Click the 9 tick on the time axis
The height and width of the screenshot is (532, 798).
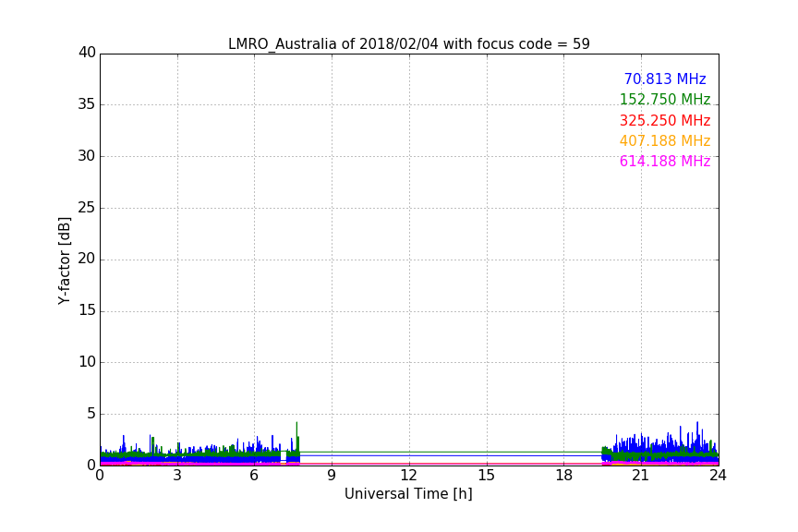[x=332, y=476]
